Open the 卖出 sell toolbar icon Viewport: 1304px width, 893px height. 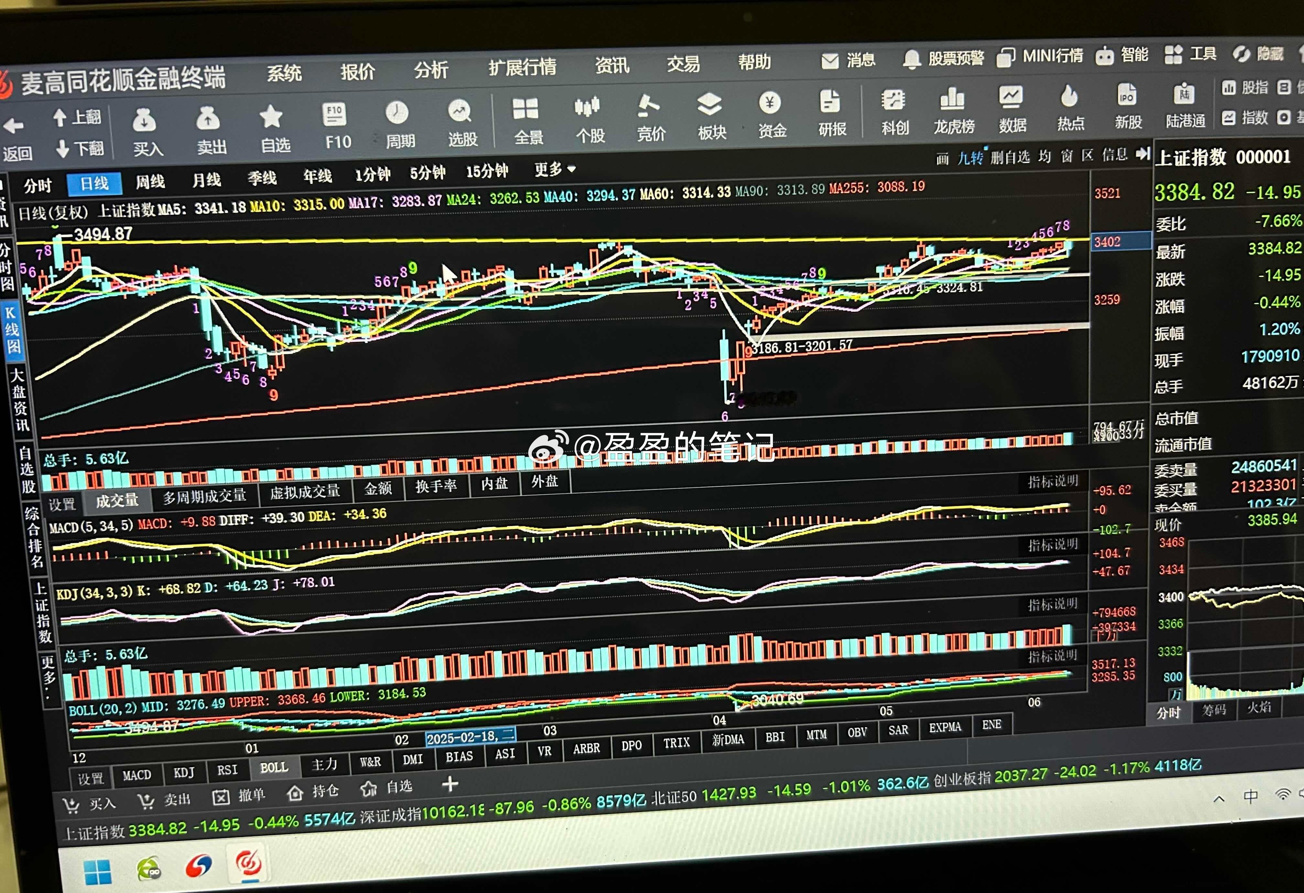208,118
